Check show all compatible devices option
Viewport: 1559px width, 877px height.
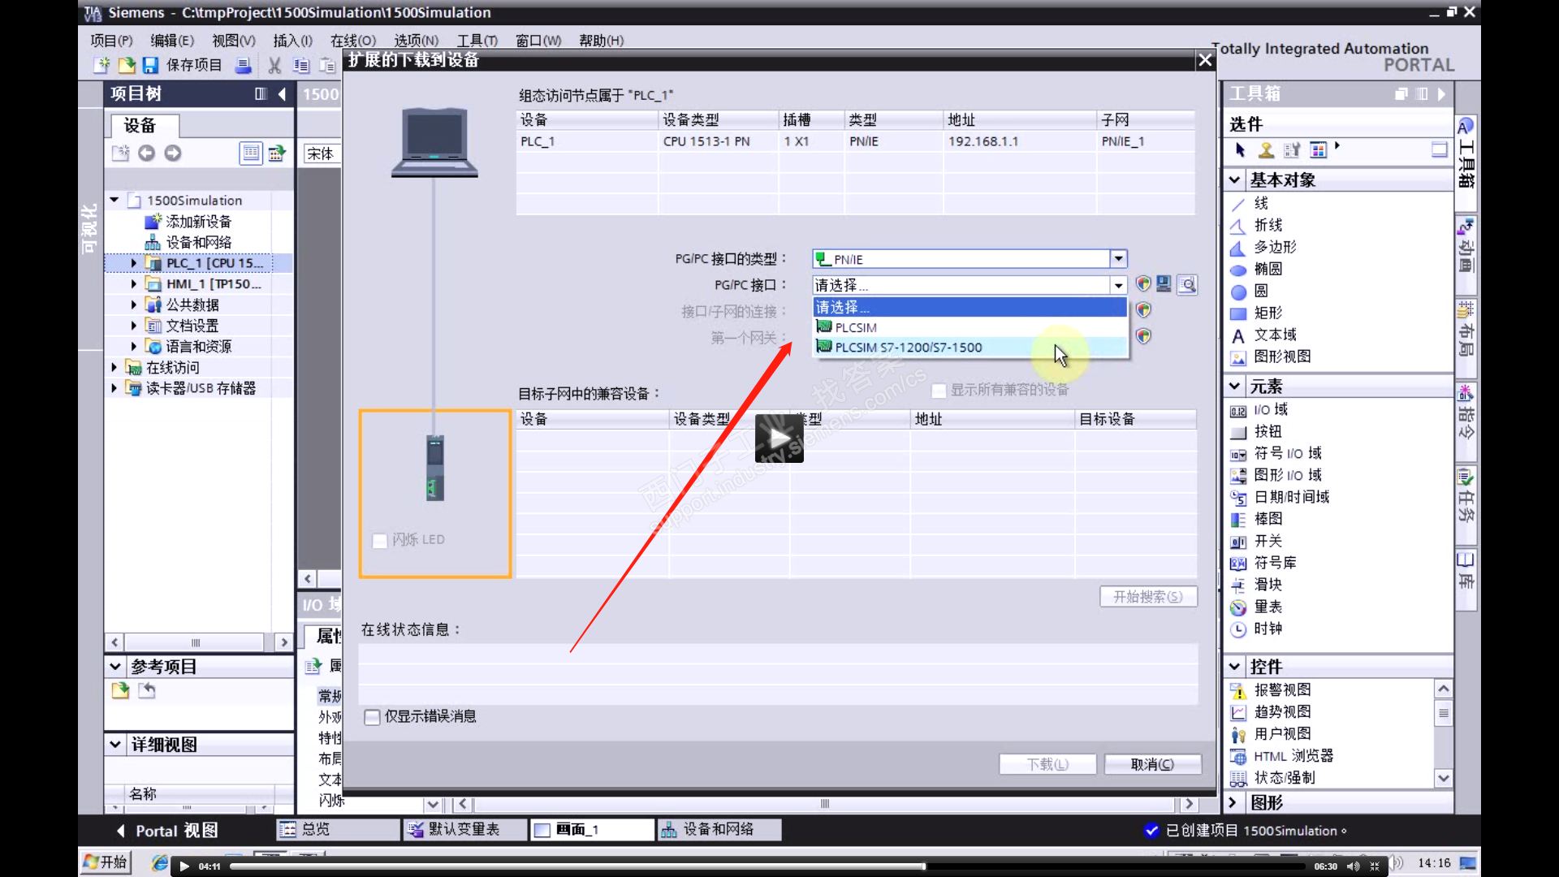click(x=939, y=391)
